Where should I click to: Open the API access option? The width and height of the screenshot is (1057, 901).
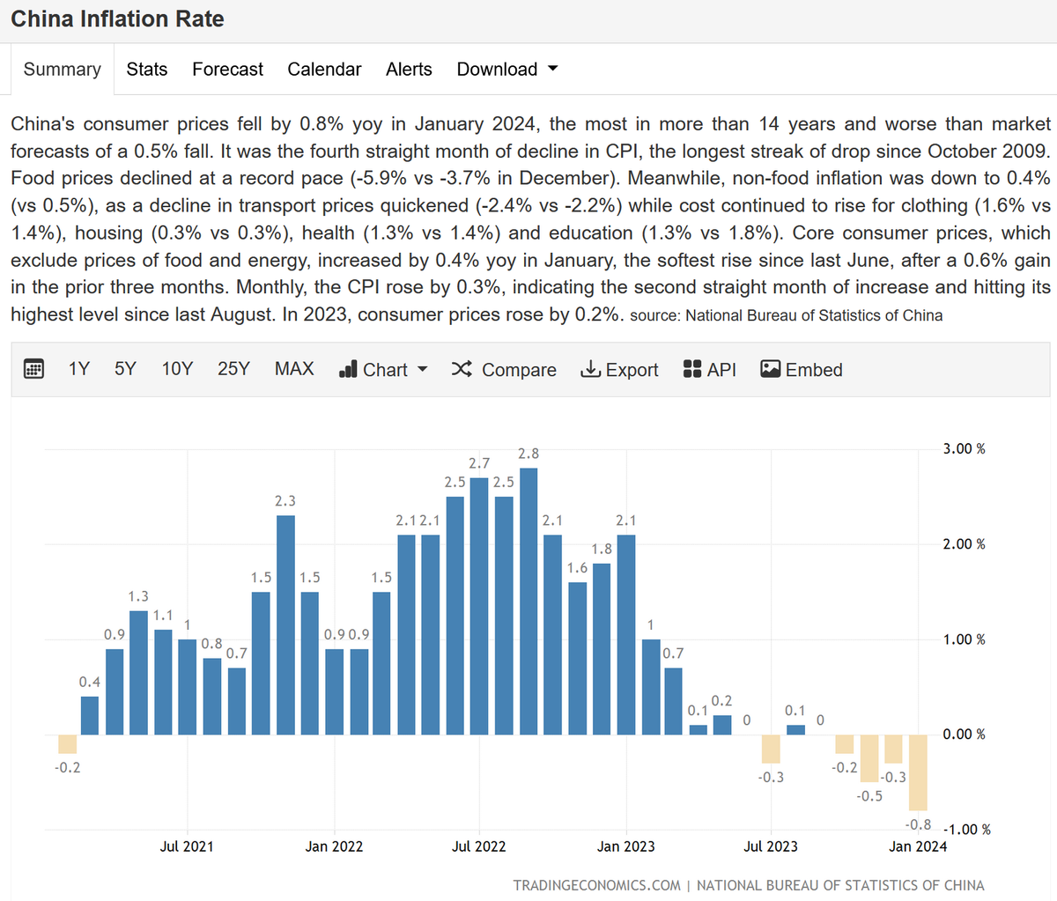(710, 370)
